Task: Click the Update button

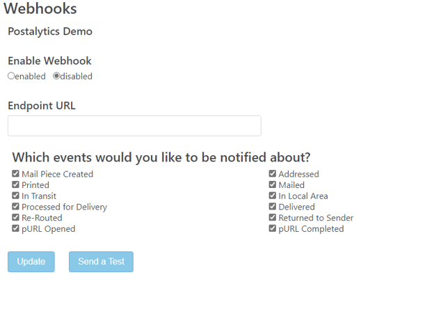Action: click(x=31, y=262)
